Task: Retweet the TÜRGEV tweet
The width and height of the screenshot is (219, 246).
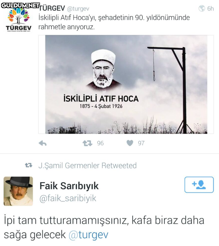Action: tap(87, 143)
